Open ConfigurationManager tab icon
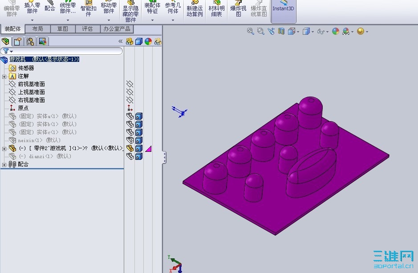This screenshot has width=418, height=273. [x=30, y=41]
